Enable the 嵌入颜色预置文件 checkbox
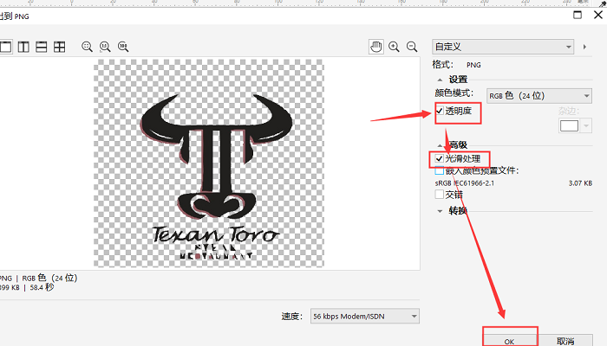607x346 pixels. [440, 171]
